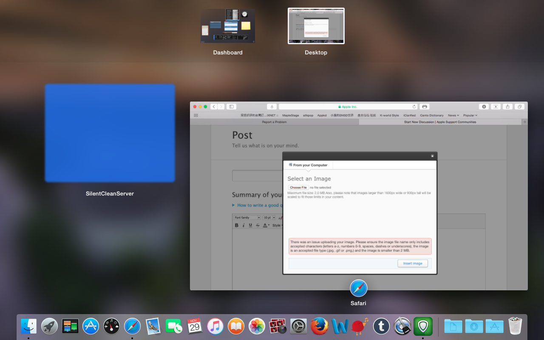The image size is (544, 340).
Task: Click the Insert image button
Action: point(413,263)
